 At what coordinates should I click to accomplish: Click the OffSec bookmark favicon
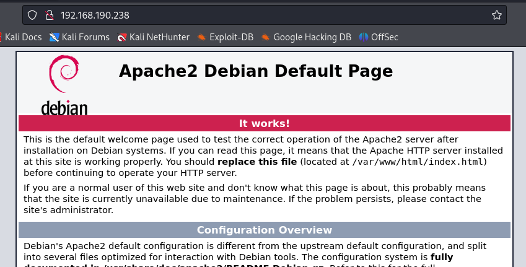coord(364,37)
